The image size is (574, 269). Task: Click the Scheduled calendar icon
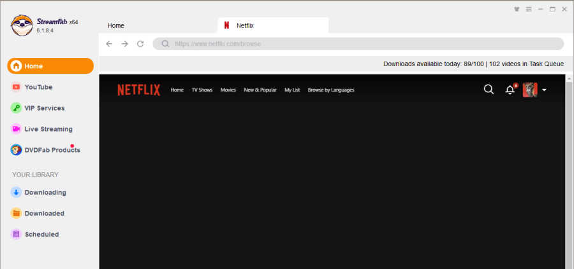[x=16, y=234]
